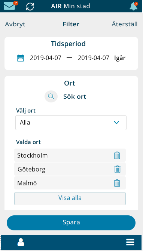Open the hamburger menu icon
The image size is (143, 251).
point(130,242)
